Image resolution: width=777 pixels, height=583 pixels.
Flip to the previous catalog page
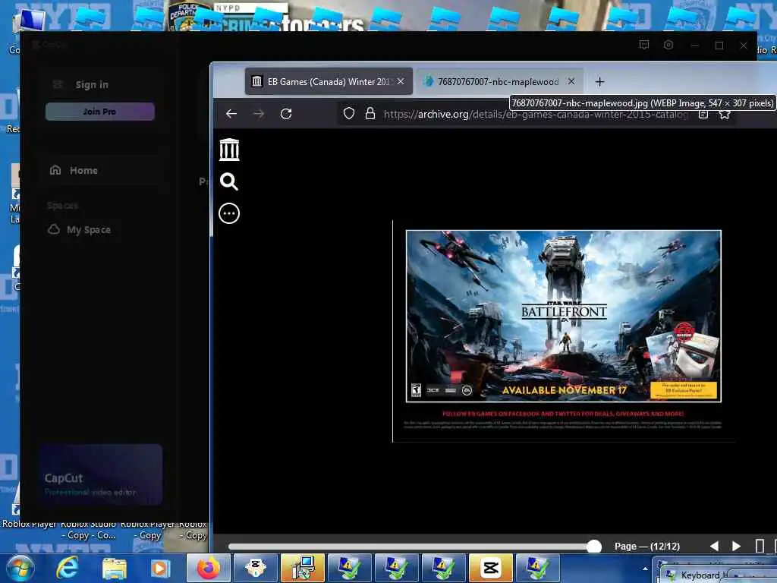pyautogui.click(x=714, y=547)
